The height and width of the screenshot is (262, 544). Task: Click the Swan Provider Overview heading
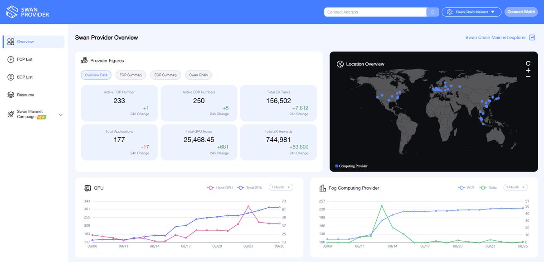[107, 38]
